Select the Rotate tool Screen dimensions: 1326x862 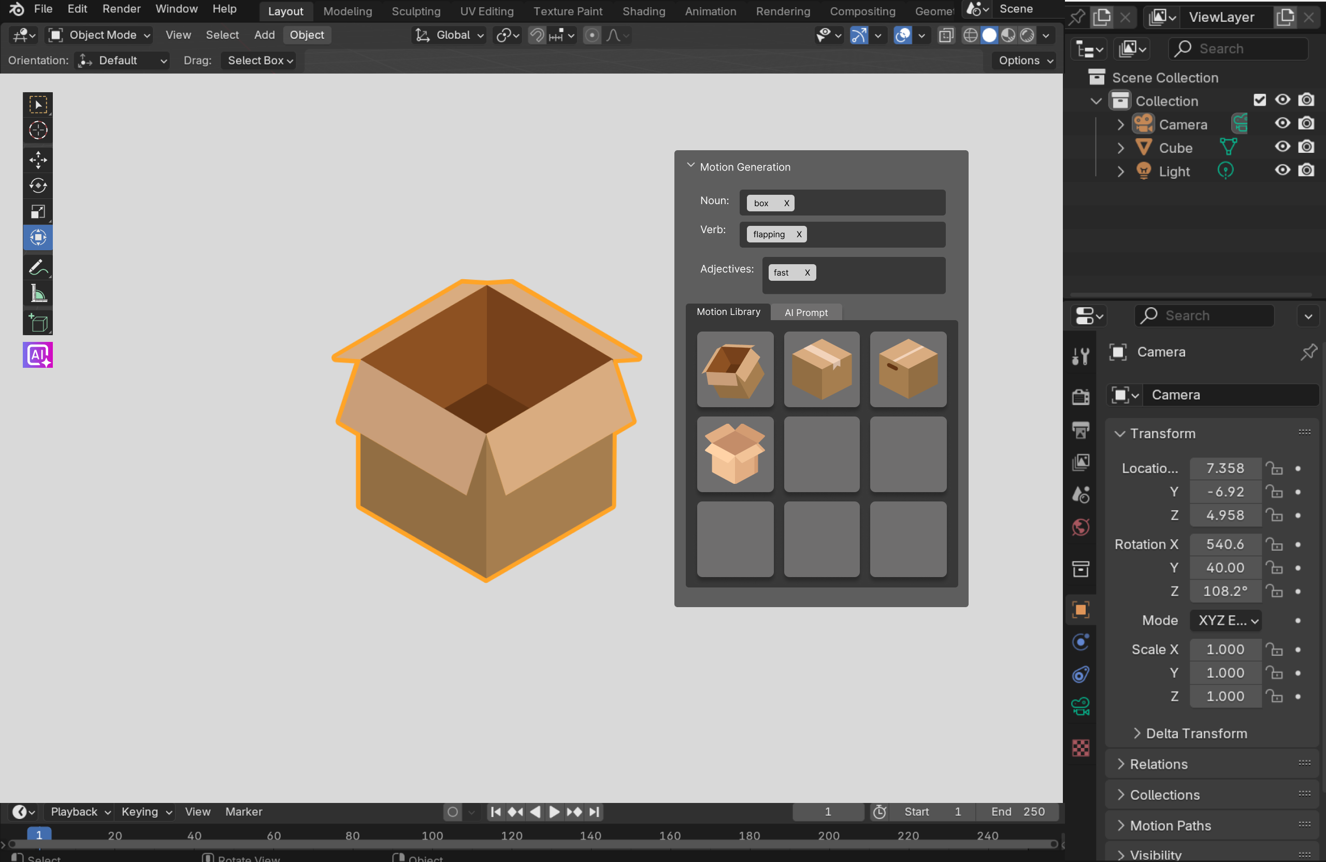[38, 185]
